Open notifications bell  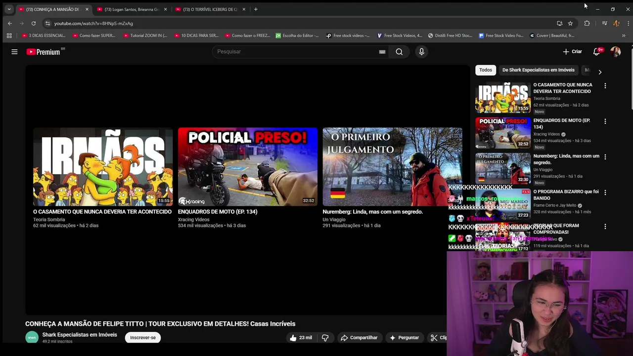point(597,51)
